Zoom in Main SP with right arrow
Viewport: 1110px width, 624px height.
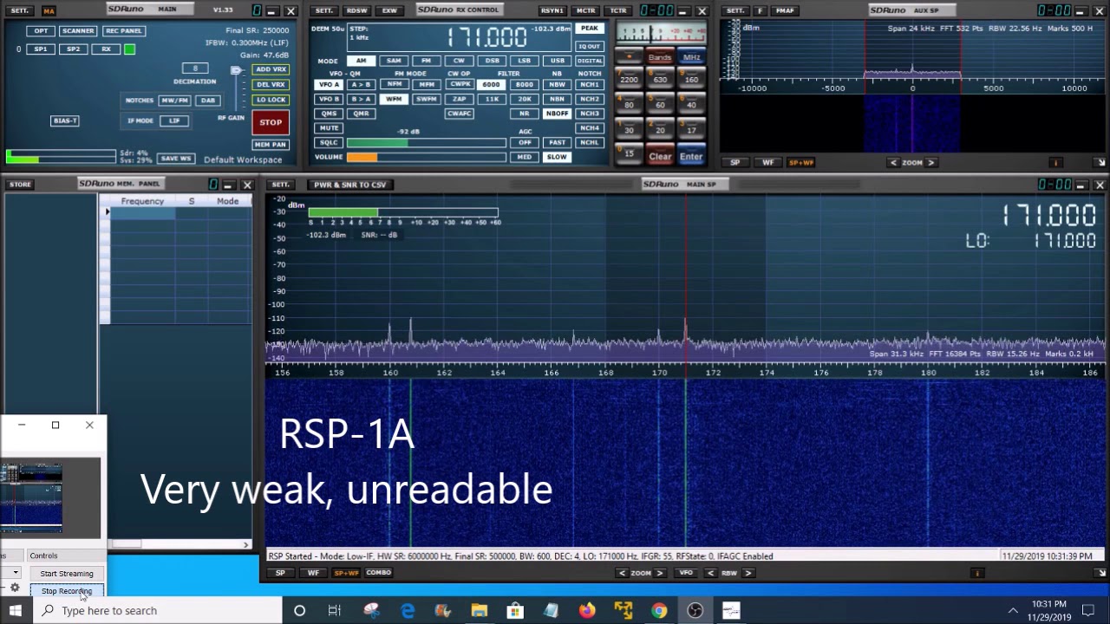click(x=660, y=573)
